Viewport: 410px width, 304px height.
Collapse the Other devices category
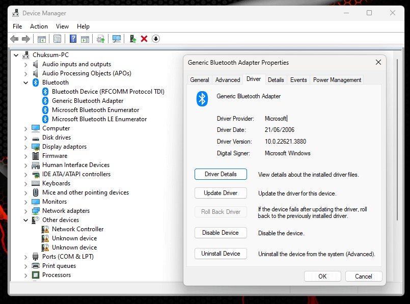pyautogui.click(x=25, y=219)
